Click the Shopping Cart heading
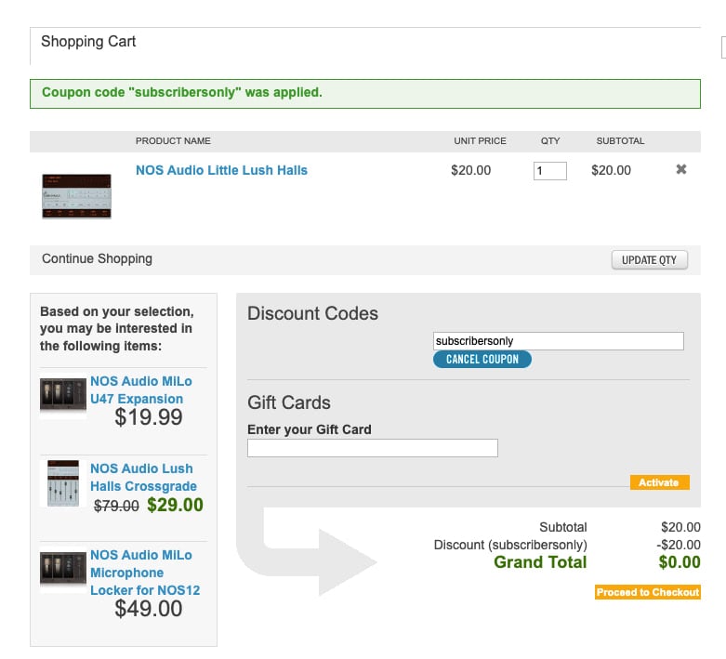The image size is (726, 659). pos(88,41)
